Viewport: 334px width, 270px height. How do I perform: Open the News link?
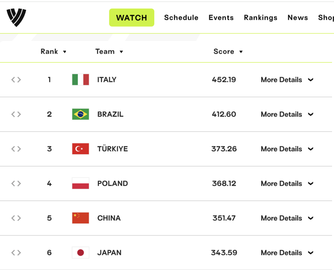[297, 18]
